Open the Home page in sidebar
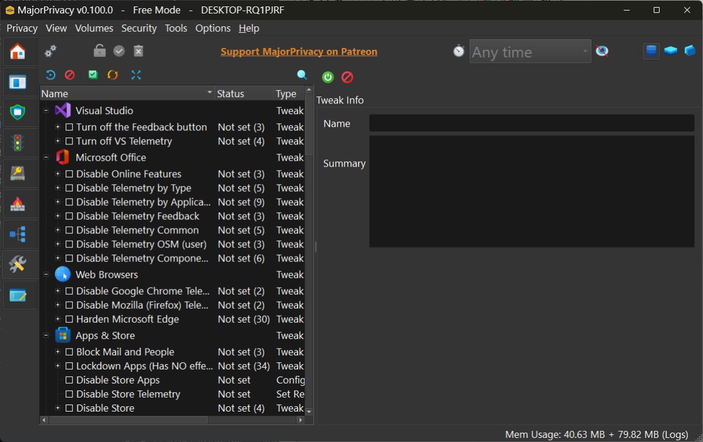The width and height of the screenshot is (703, 442). [18, 51]
